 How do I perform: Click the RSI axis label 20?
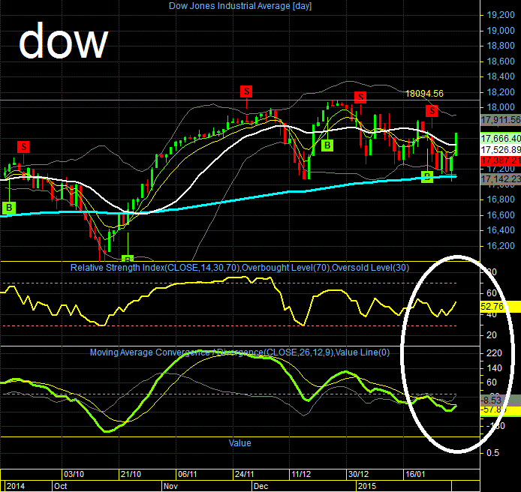pos(492,335)
